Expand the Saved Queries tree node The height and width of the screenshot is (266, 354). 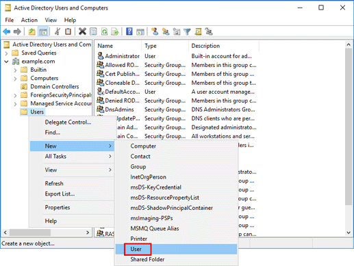6,53
